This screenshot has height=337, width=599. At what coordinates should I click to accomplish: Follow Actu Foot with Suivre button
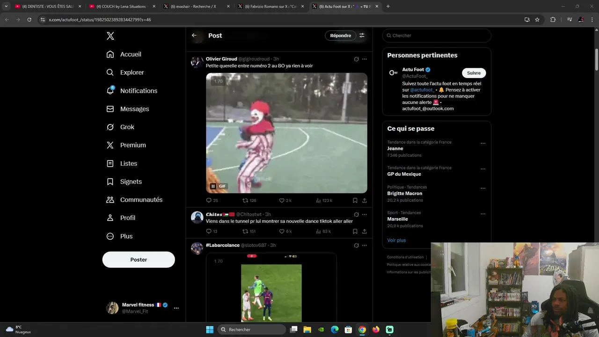[x=474, y=73]
